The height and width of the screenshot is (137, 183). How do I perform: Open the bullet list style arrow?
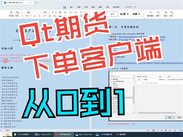[x=72, y=12]
